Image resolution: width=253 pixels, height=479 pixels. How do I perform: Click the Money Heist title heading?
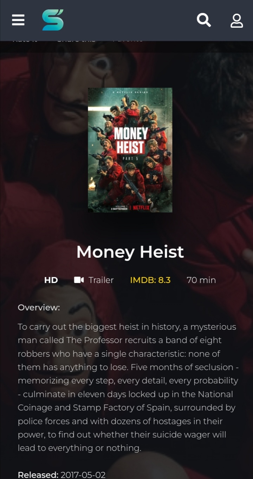click(130, 251)
